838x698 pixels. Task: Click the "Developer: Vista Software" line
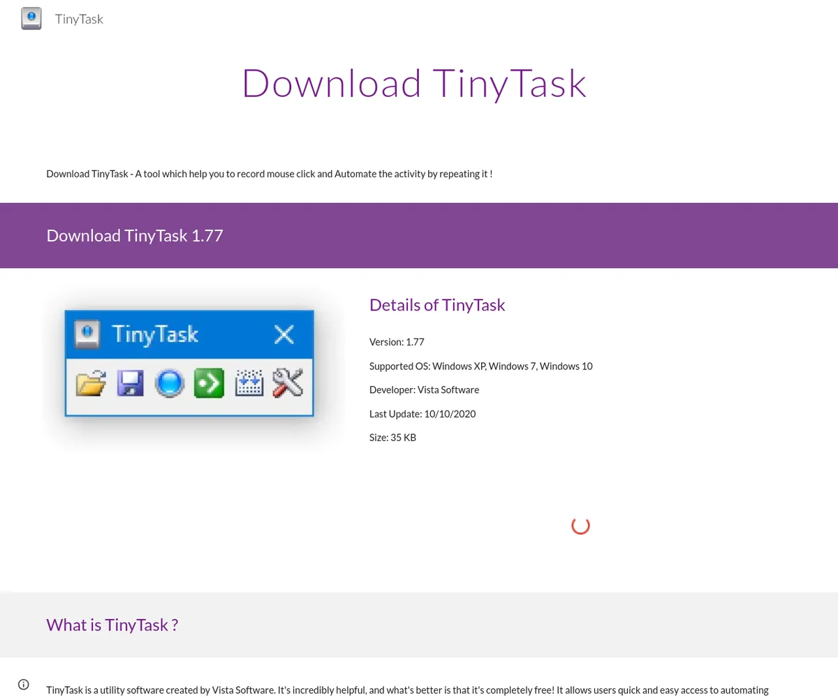[x=424, y=389]
